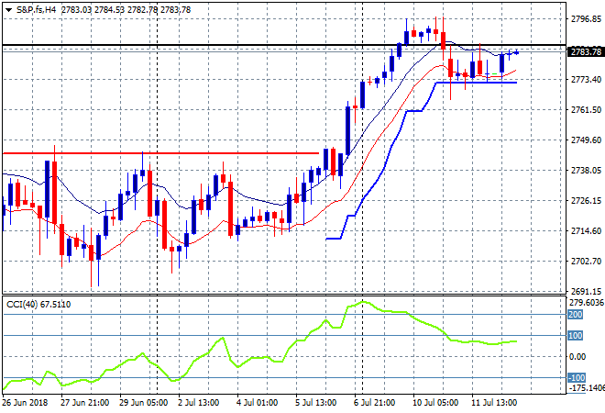
Task: Click the 6 Jul 21:00 time label
Action: [x=374, y=403]
